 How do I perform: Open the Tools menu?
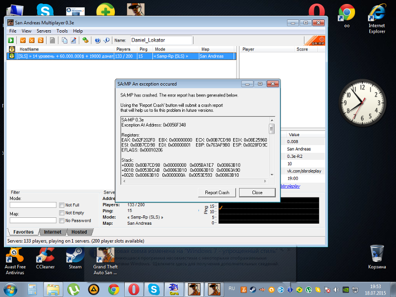[x=62, y=31]
